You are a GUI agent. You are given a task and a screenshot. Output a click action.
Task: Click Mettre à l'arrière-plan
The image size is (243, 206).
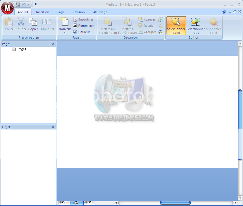(x=127, y=25)
